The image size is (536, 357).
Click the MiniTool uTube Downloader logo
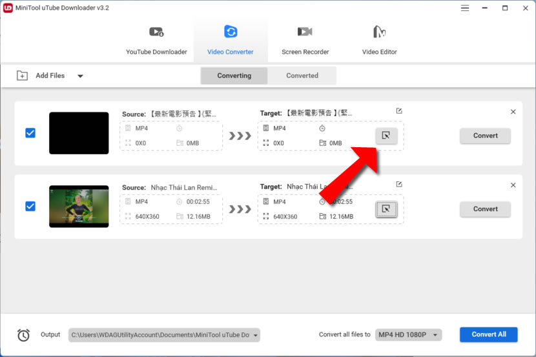pos(8,8)
